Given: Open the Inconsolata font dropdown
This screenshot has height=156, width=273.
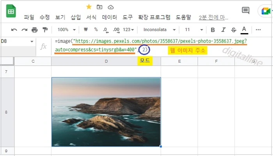Looking at the screenshot, I should [x=159, y=30].
